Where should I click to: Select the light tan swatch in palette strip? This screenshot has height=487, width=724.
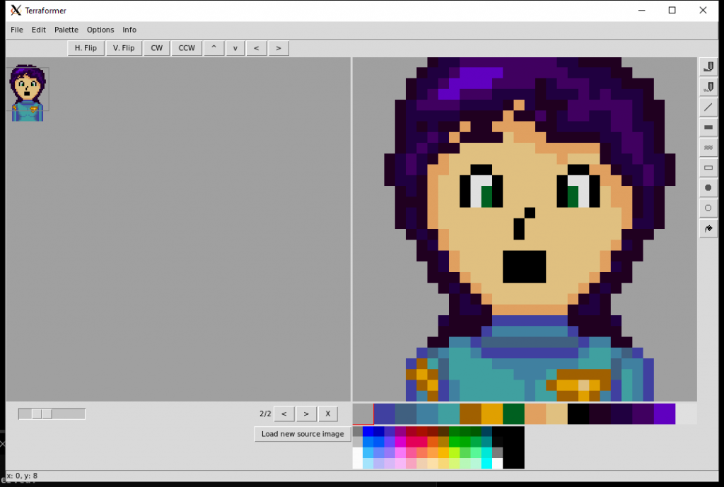pyautogui.click(x=557, y=414)
